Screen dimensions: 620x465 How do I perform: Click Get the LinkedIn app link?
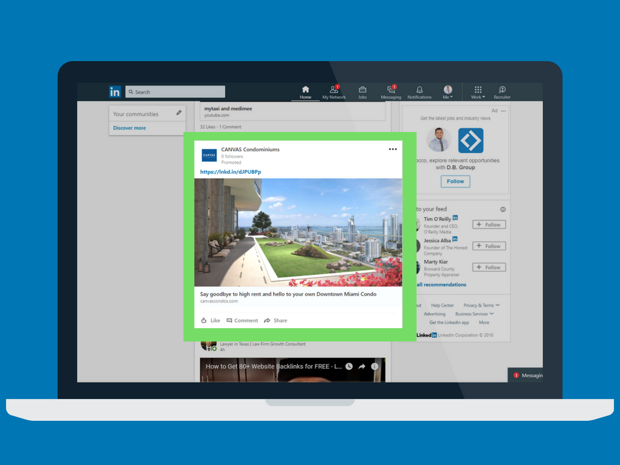[449, 323]
